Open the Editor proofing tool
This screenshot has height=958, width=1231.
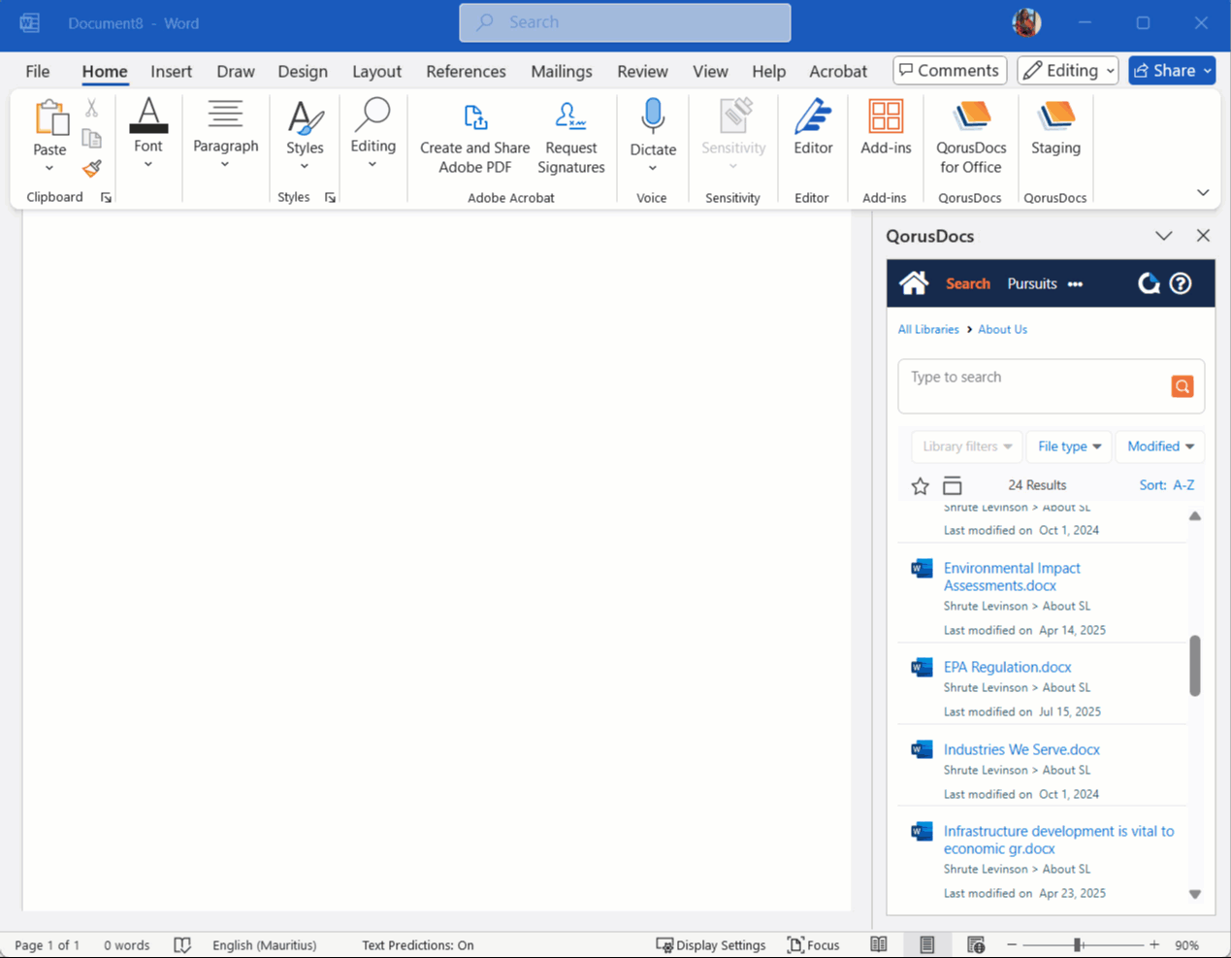[x=813, y=129]
